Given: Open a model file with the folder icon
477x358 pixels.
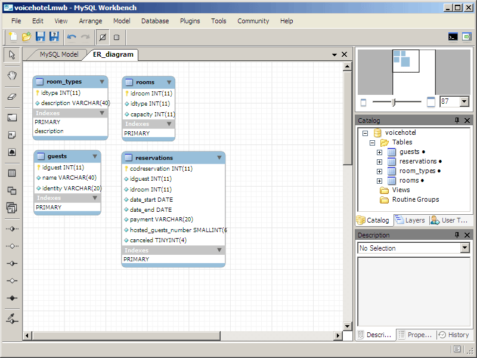Looking at the screenshot, I should click(26, 37).
